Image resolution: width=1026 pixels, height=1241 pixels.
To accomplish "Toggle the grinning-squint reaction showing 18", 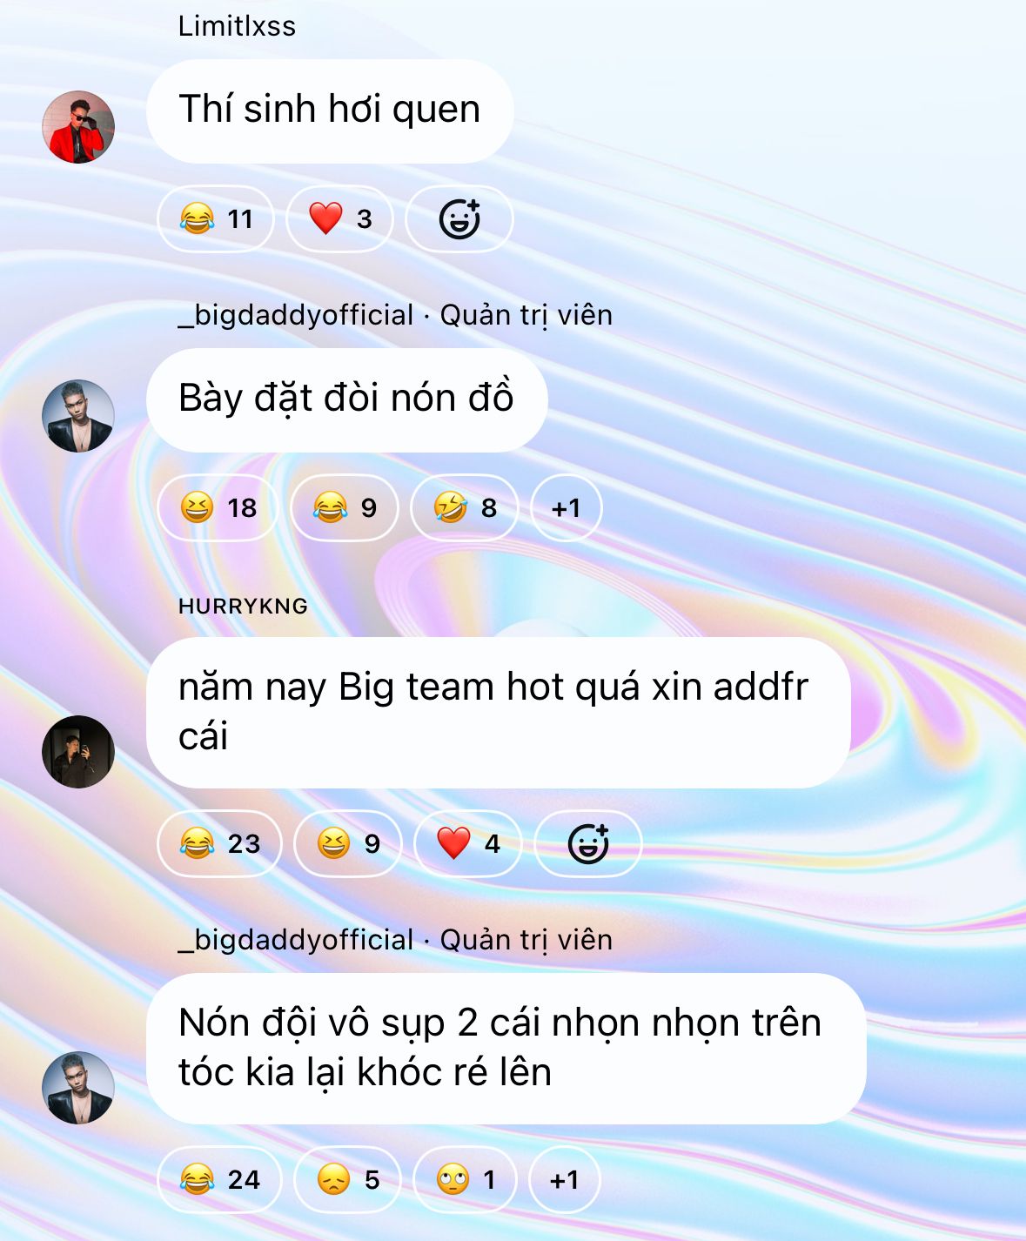I will (x=218, y=508).
